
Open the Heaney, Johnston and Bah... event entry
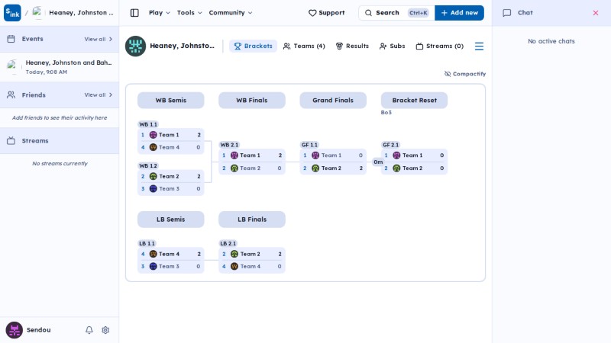click(x=60, y=67)
